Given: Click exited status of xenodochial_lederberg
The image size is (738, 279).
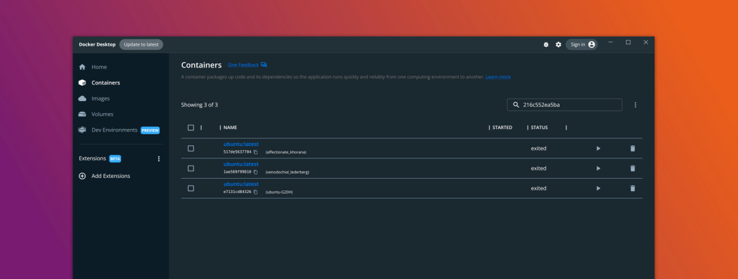Looking at the screenshot, I should [x=538, y=168].
